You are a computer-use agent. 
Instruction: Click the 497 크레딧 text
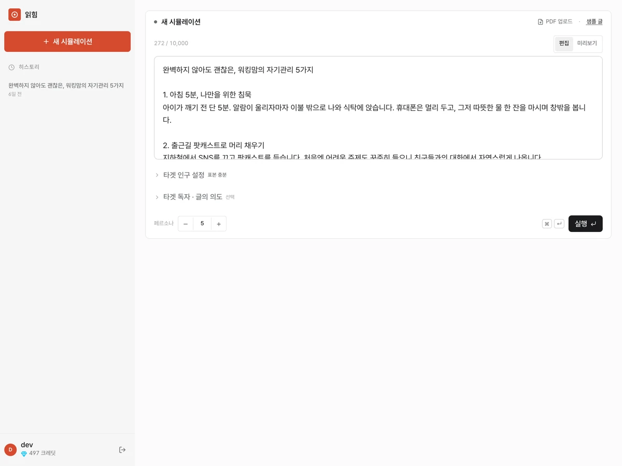point(43,453)
